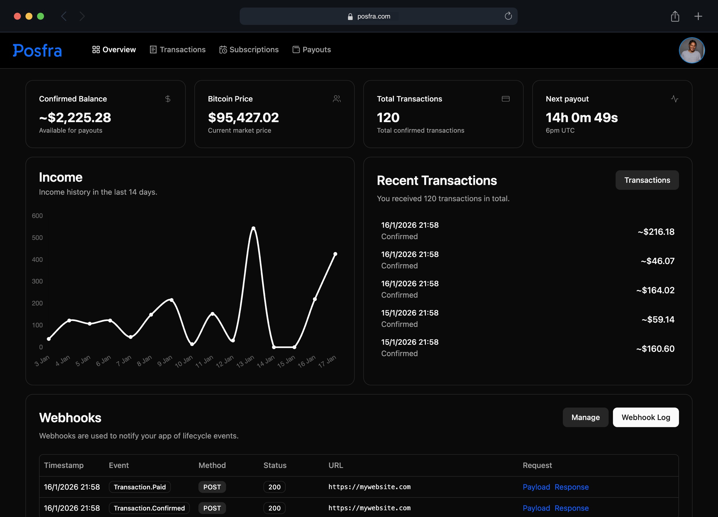This screenshot has height=517, width=718.
Task: Click the browser share icon
Action: (x=675, y=16)
